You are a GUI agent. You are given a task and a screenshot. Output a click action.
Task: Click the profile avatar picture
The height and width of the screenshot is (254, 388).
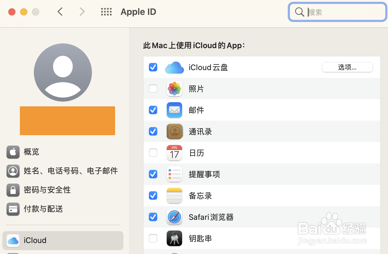point(63,72)
